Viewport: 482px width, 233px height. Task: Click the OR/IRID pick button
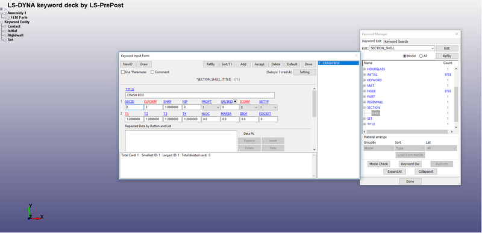(236, 101)
